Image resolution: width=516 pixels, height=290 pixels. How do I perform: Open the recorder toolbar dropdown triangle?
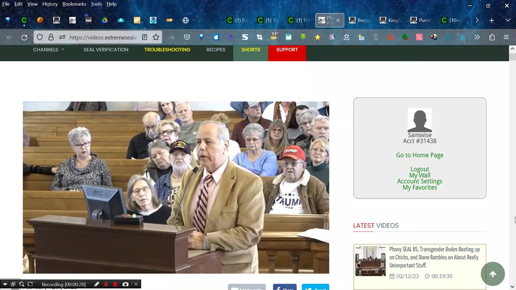(5, 284)
